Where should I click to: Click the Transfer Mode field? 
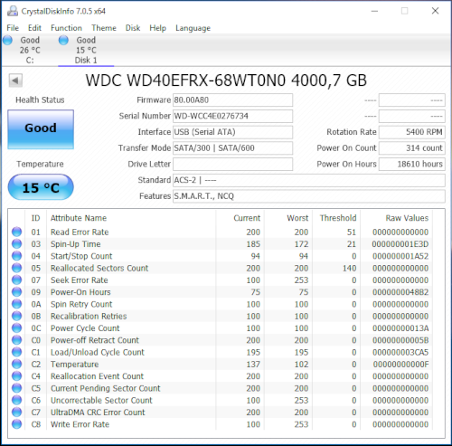pyautogui.click(x=232, y=148)
